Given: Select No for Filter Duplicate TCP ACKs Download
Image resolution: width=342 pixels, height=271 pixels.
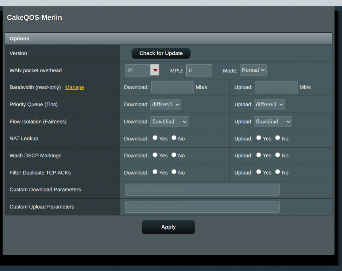Looking at the screenshot, I should pos(174,172).
